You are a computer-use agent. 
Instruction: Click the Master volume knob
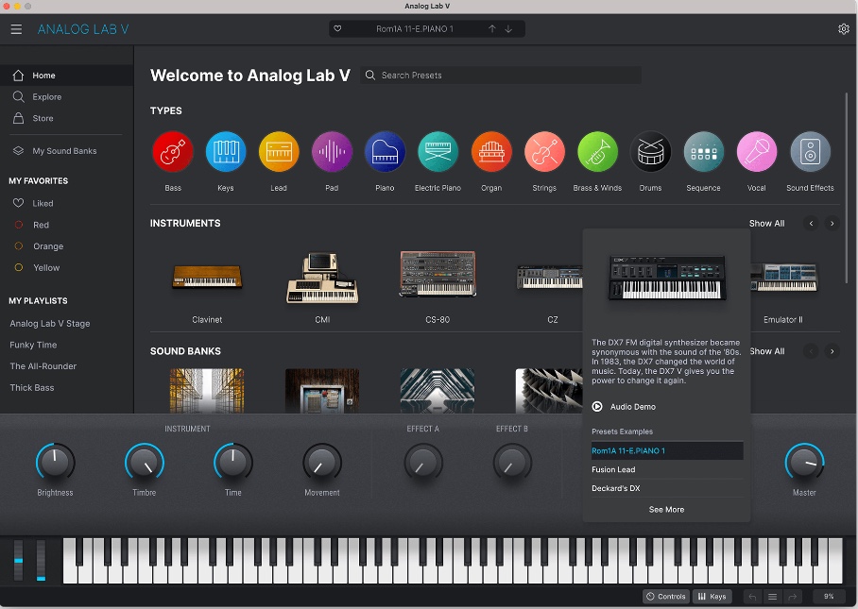click(804, 462)
